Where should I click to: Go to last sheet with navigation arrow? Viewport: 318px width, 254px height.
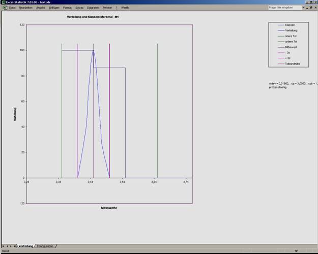pyautogui.click(x=15, y=246)
